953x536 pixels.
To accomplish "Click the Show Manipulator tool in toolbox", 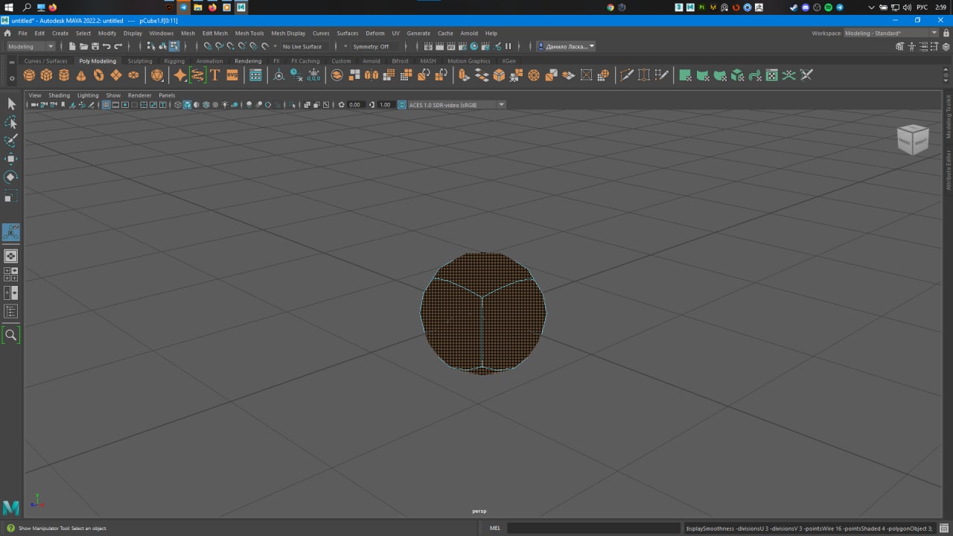I will coord(11,232).
